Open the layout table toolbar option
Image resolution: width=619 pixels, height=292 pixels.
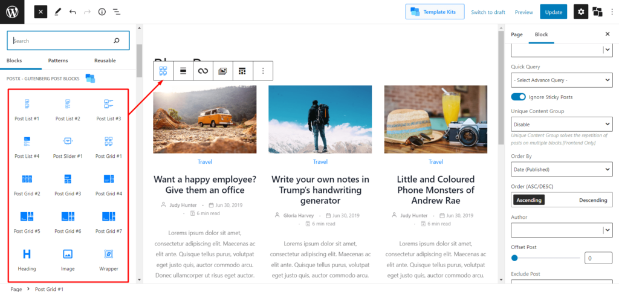[242, 71]
